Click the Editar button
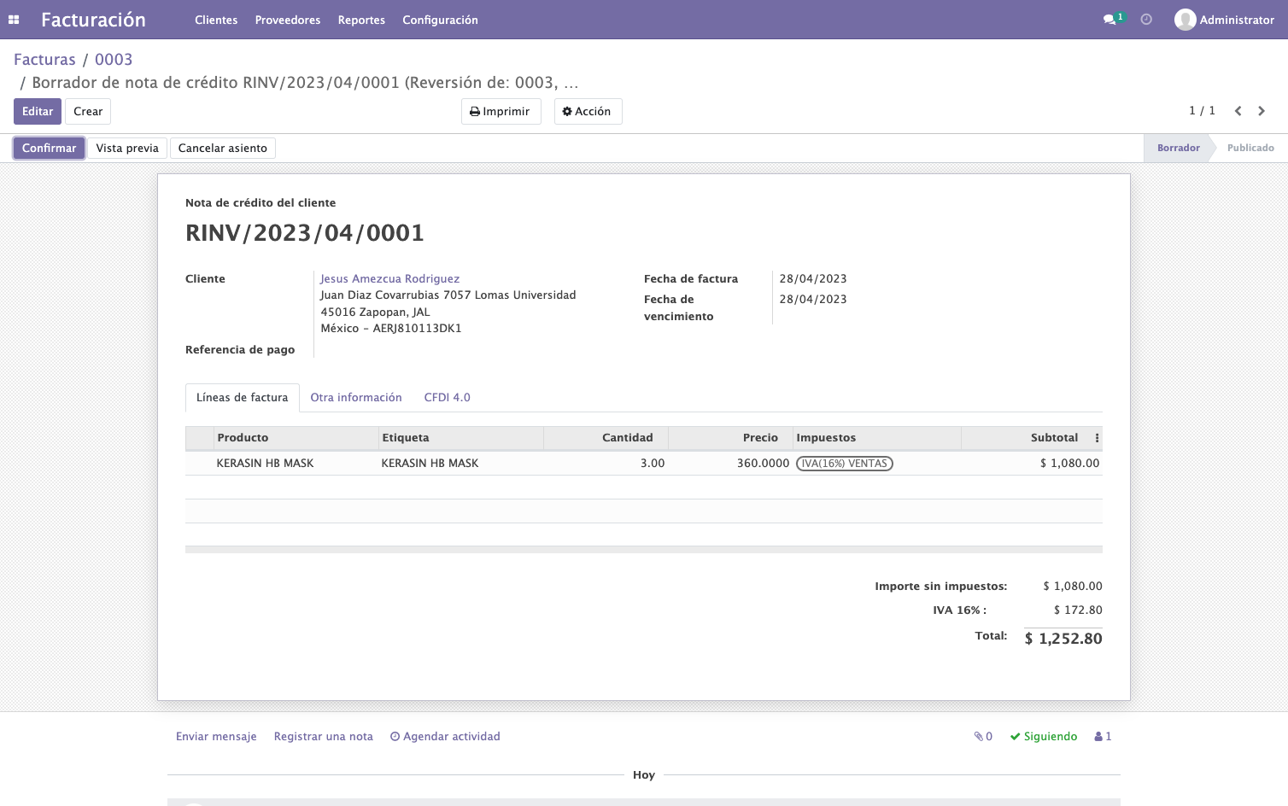The height and width of the screenshot is (806, 1288). coord(38,112)
